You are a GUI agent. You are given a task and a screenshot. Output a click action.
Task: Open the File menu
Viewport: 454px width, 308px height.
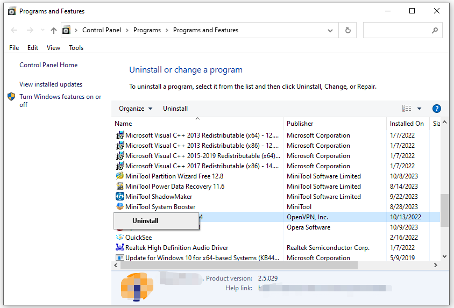[14, 48]
